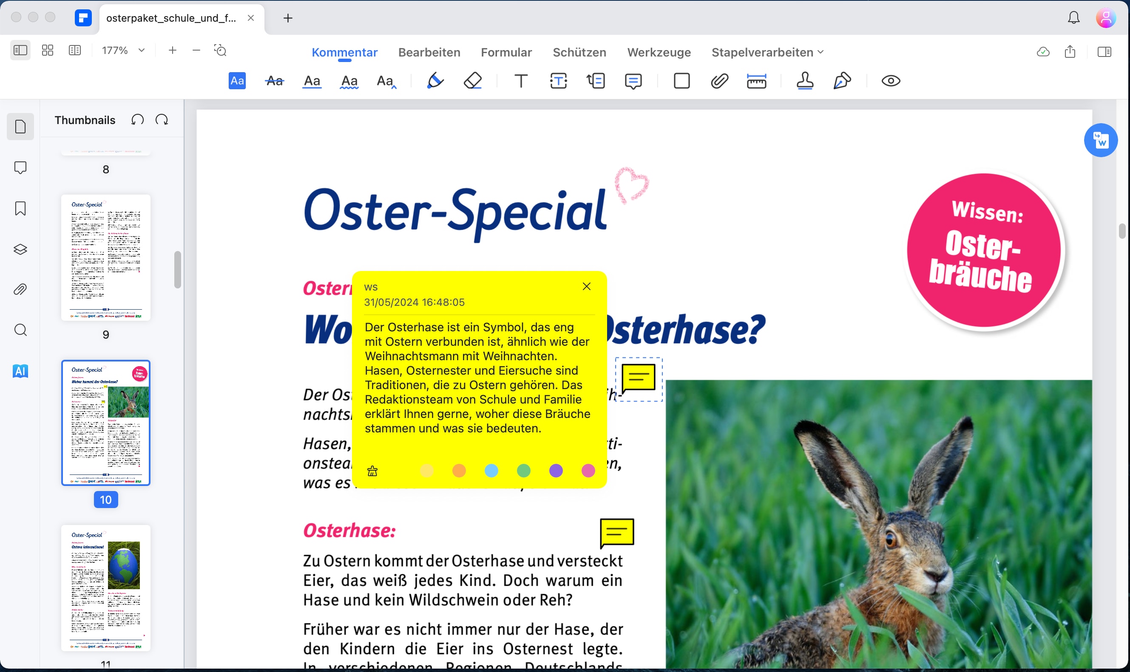Select the text comment tool
The width and height of the screenshot is (1130, 672).
521,81
